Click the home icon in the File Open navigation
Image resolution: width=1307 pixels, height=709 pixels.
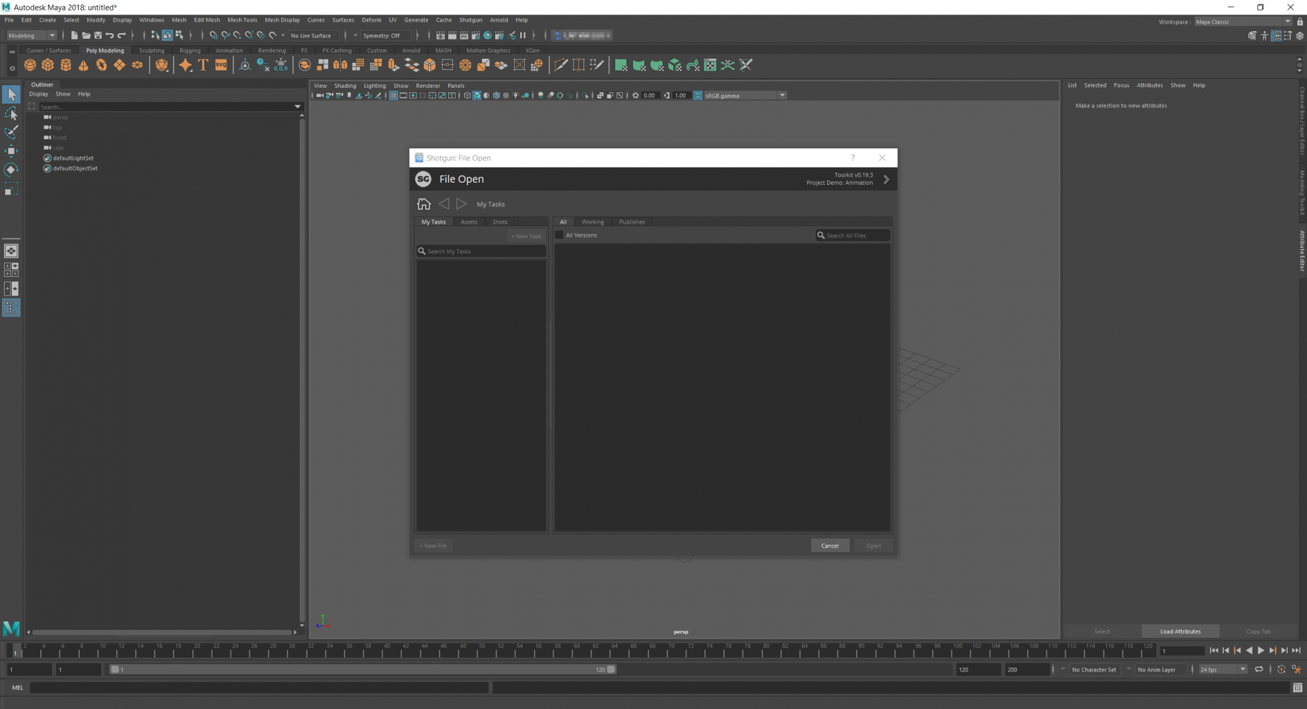[424, 204]
